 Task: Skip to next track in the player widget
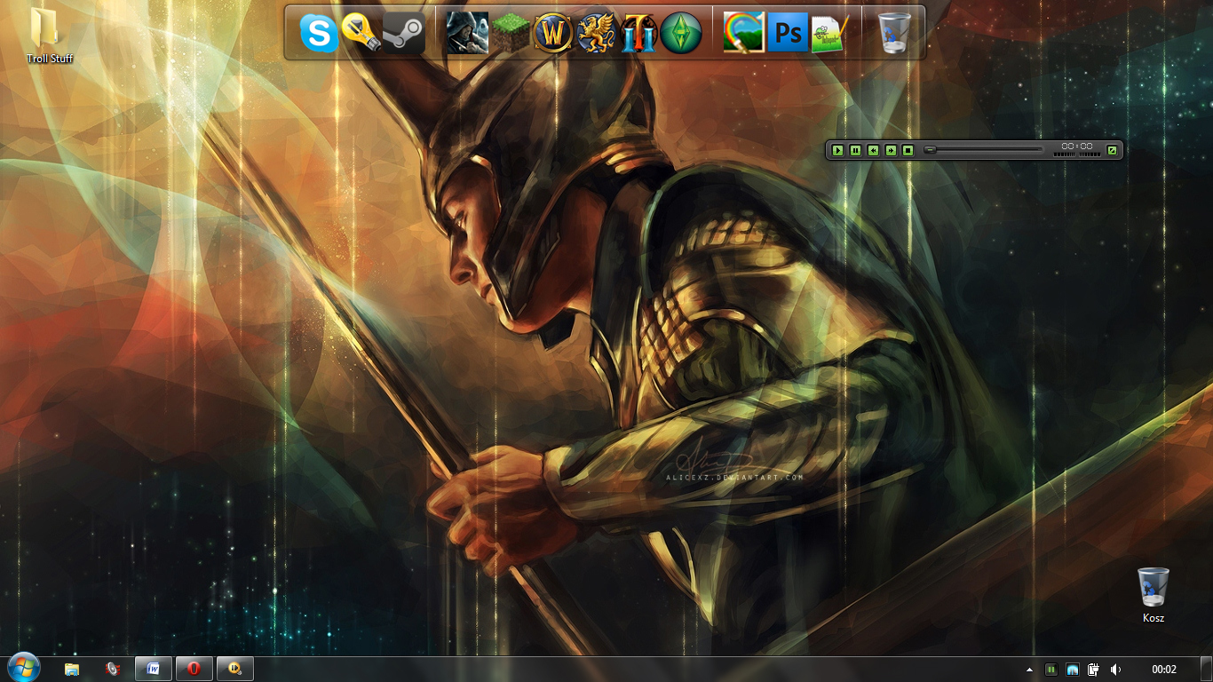[891, 150]
